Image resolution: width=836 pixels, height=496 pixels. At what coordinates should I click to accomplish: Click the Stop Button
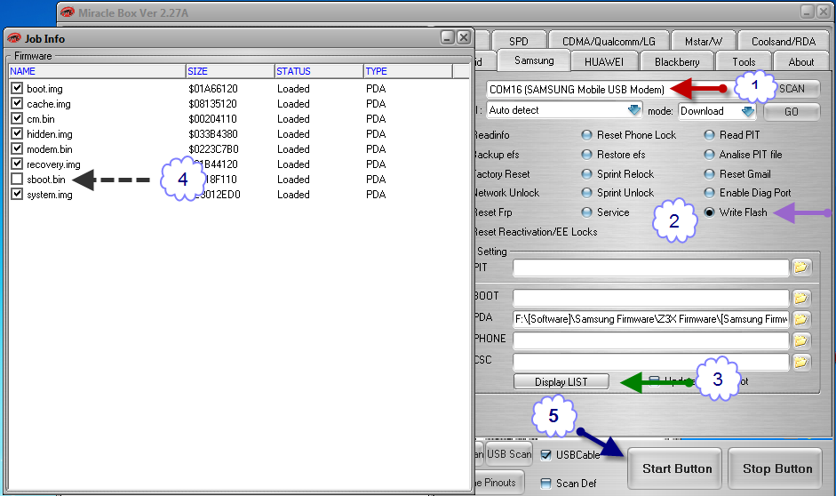pos(776,468)
